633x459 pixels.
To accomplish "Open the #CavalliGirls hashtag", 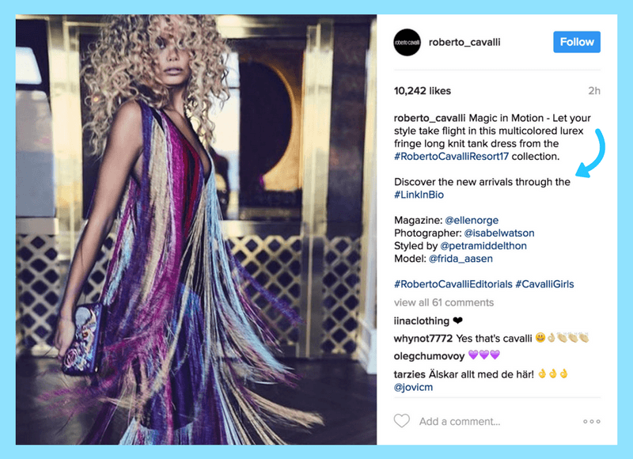I will (x=544, y=284).
